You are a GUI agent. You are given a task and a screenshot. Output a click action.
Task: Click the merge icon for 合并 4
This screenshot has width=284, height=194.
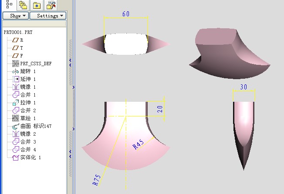(x=16, y=150)
